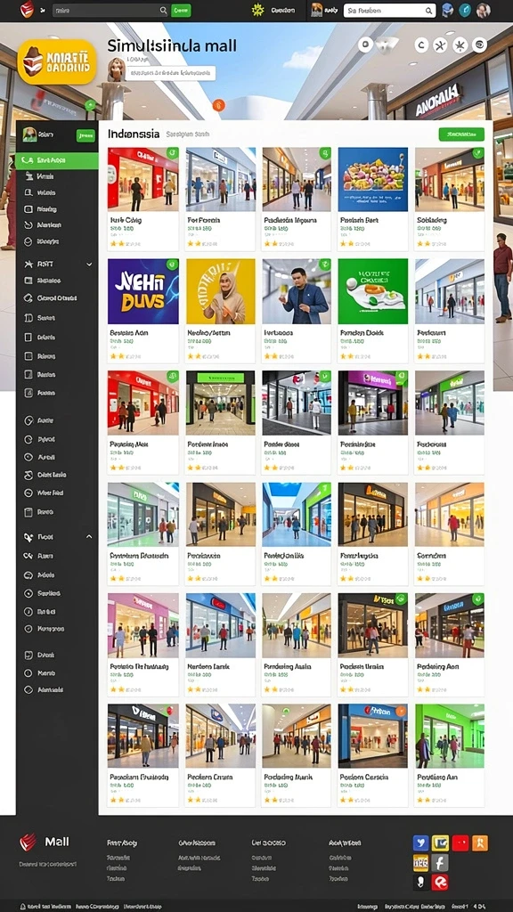Click the blue Twitter bird icon in the footer
The image size is (513, 912).
pyautogui.click(x=420, y=843)
